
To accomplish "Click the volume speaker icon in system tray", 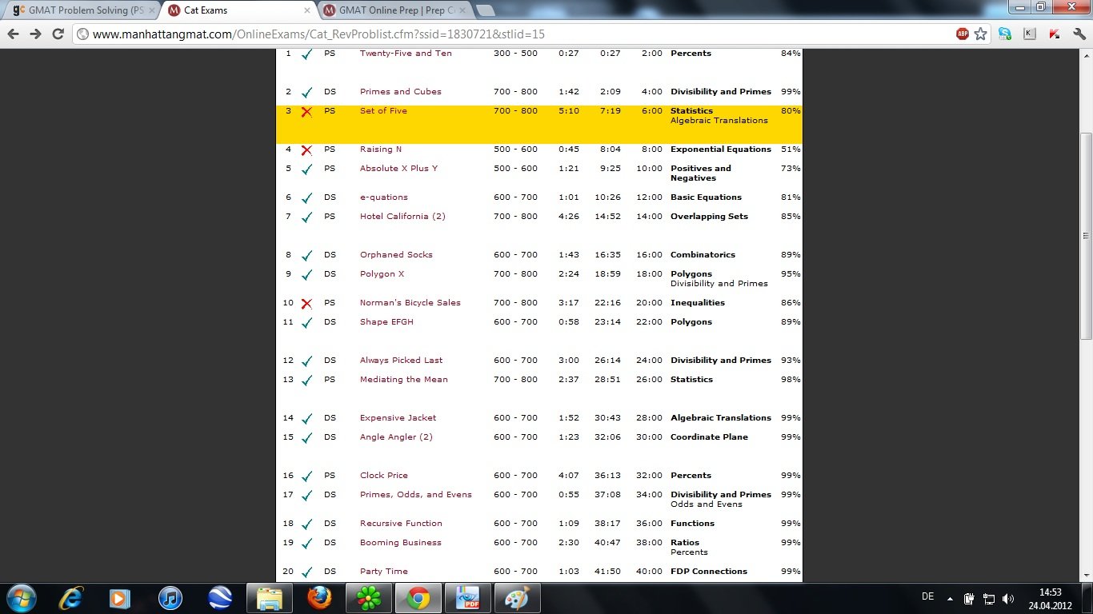I will coord(1007,599).
